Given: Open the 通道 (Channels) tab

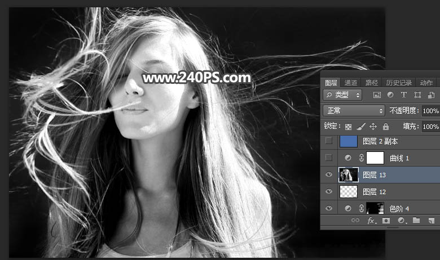Looking at the screenshot, I should 351,83.
